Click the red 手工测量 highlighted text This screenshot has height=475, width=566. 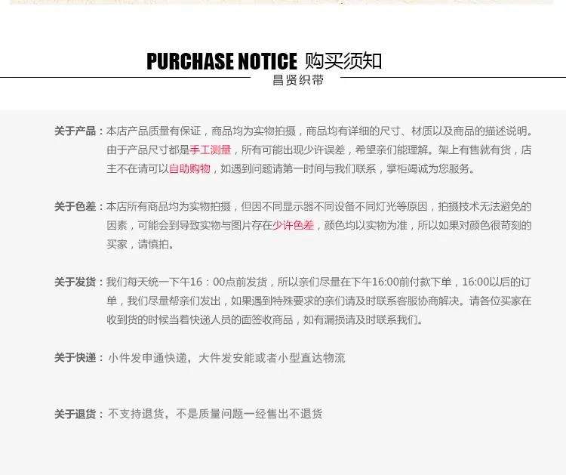tap(211, 150)
